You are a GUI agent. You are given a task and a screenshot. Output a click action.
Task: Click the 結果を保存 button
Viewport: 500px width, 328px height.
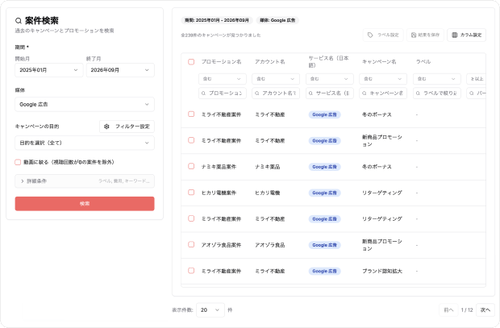click(x=425, y=35)
